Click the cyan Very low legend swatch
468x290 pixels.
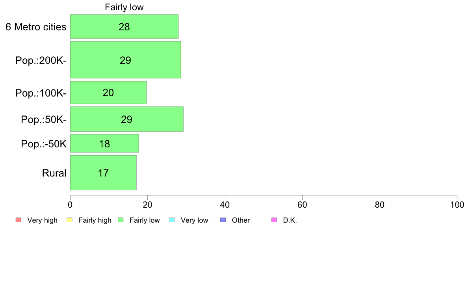(x=172, y=220)
